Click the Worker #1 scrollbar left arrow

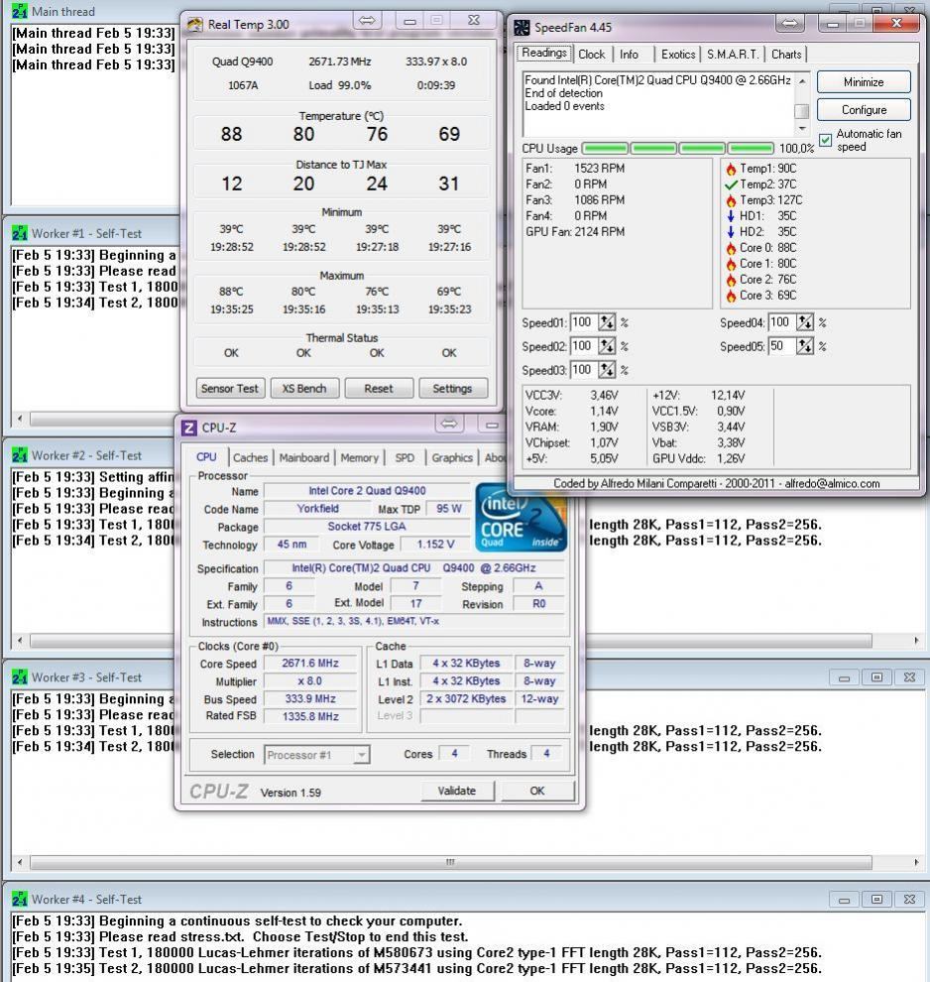[20, 419]
